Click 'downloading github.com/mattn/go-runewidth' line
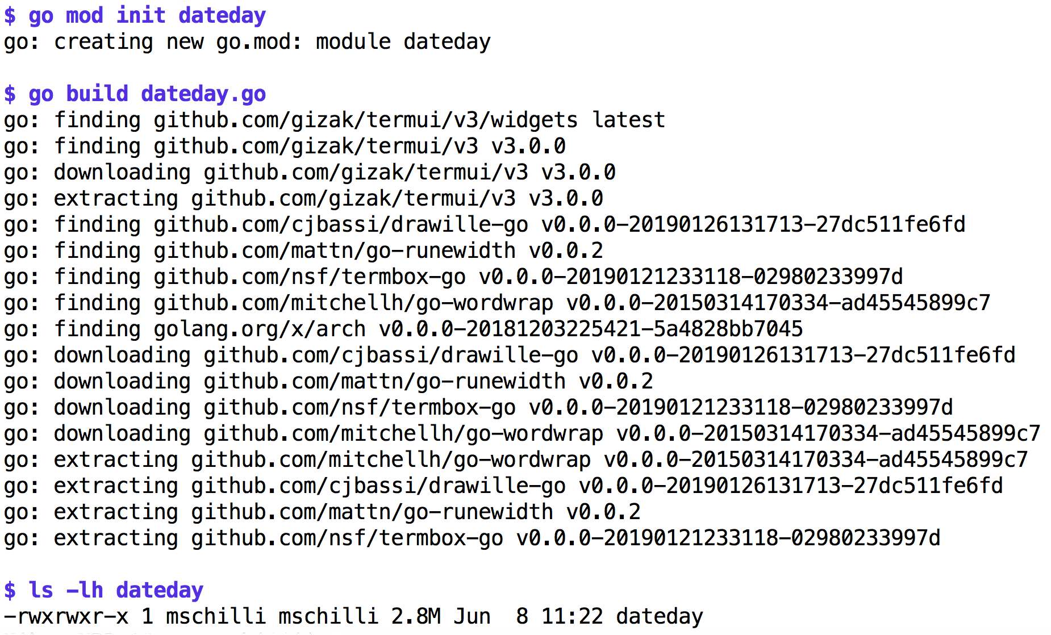This screenshot has width=1051, height=635. 328,382
